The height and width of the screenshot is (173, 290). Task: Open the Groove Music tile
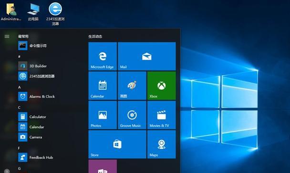[x=132, y=115]
